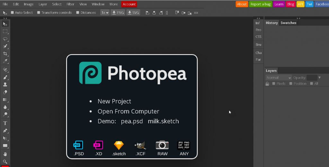The width and height of the screenshot is (329, 167).
Task: Export using the PNG button
Action: pyautogui.click(x=118, y=13)
